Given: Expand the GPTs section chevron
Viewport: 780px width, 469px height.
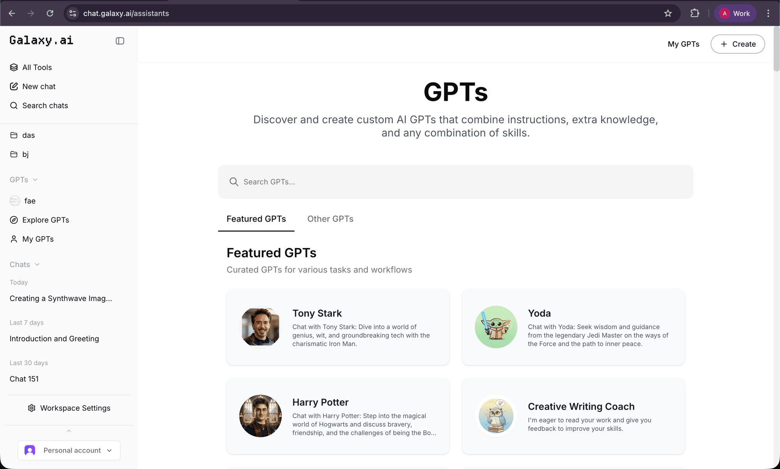Looking at the screenshot, I should point(35,180).
